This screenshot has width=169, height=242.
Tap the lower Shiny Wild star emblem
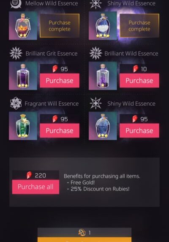(95, 103)
